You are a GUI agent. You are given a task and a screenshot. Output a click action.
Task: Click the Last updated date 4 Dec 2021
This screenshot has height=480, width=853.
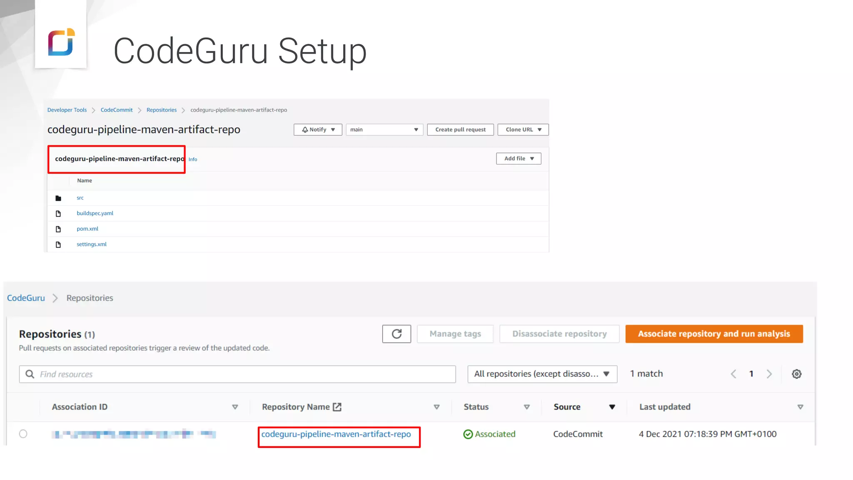pos(708,434)
